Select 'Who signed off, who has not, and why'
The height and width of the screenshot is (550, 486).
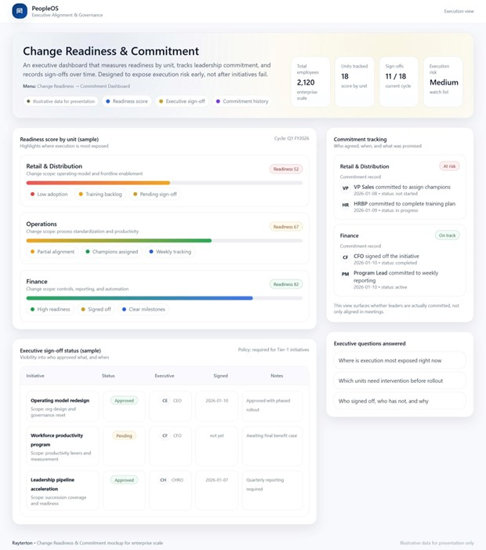click(400, 401)
